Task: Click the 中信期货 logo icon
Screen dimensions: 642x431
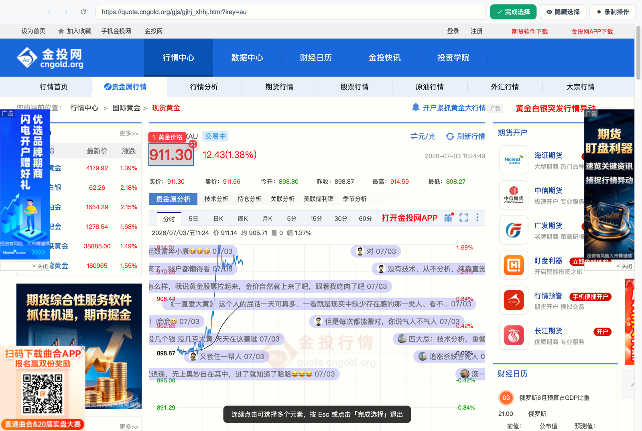Action: 514,195
